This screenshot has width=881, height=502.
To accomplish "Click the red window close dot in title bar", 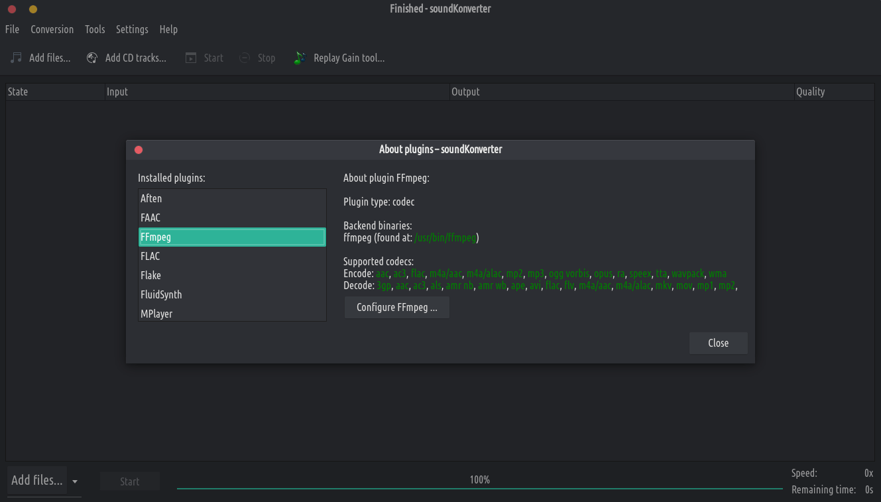I will (11, 9).
